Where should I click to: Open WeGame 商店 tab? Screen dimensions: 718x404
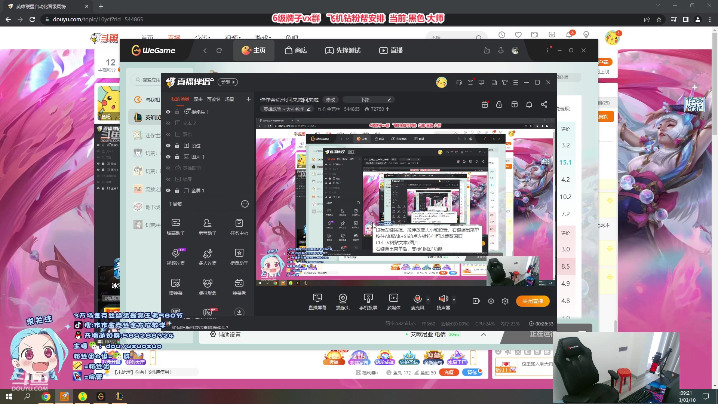(296, 50)
